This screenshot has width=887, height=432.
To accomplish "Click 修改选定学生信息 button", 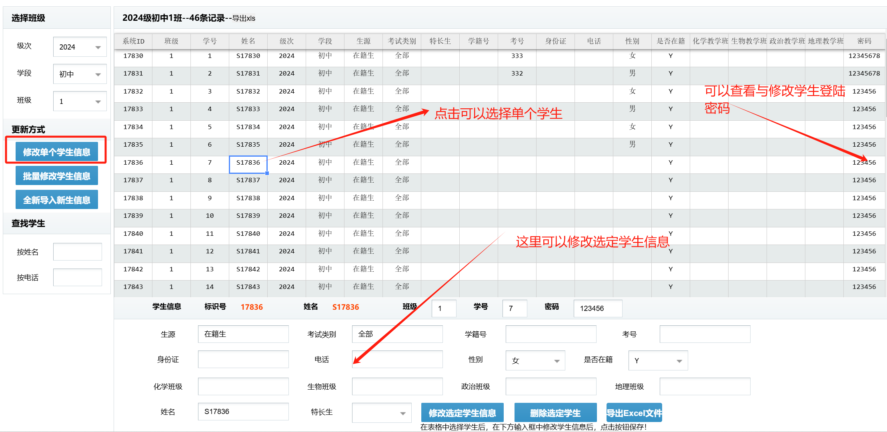I will [x=462, y=413].
